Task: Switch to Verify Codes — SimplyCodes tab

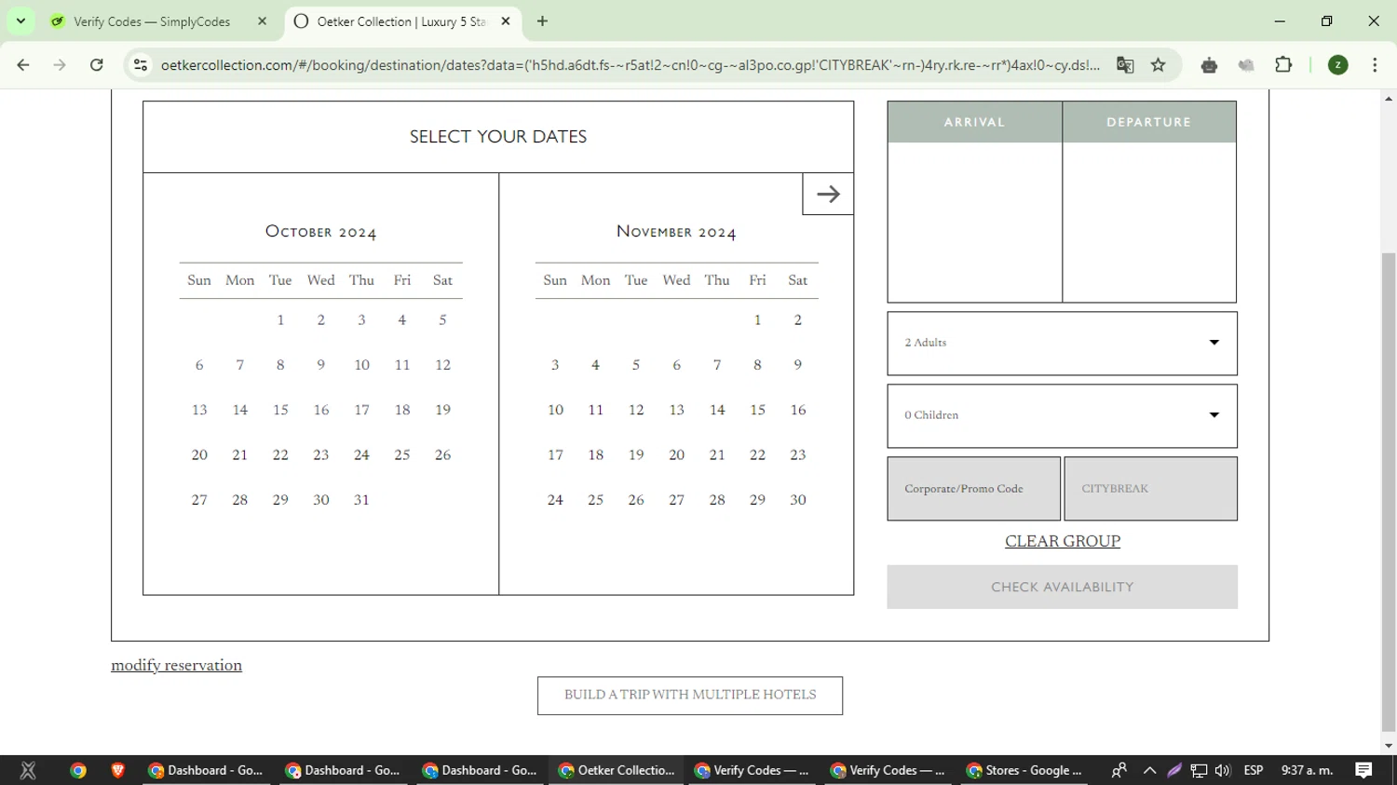Action: 152,21
